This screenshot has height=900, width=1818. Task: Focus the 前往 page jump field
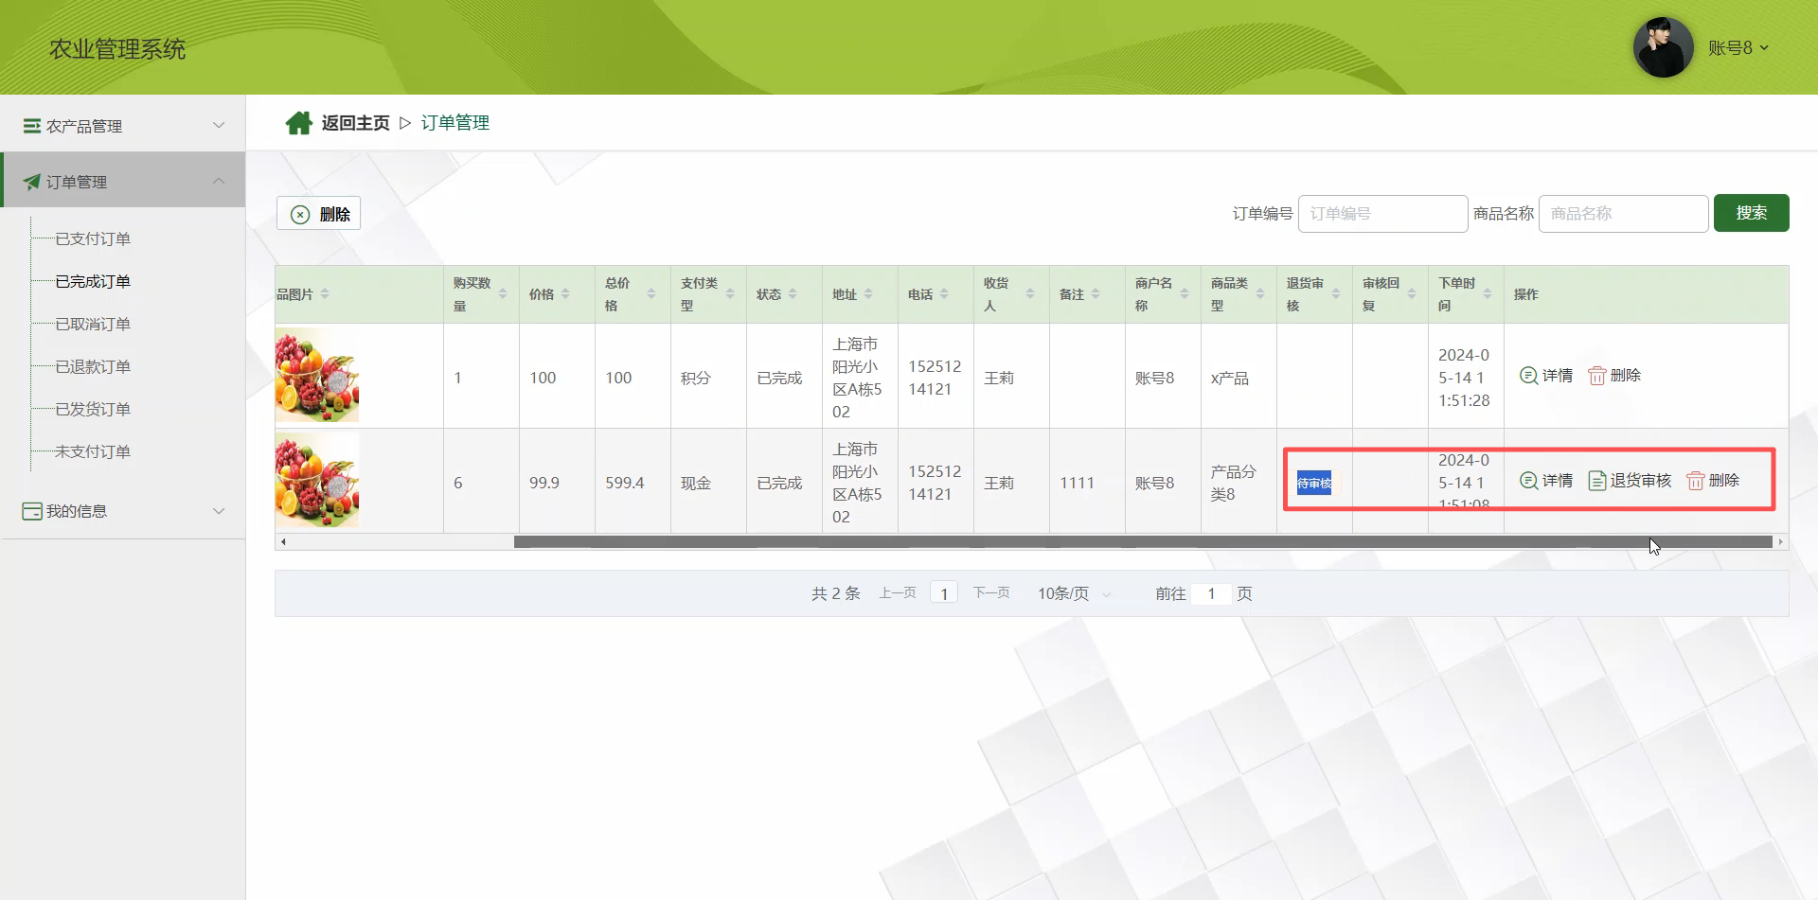(1211, 593)
